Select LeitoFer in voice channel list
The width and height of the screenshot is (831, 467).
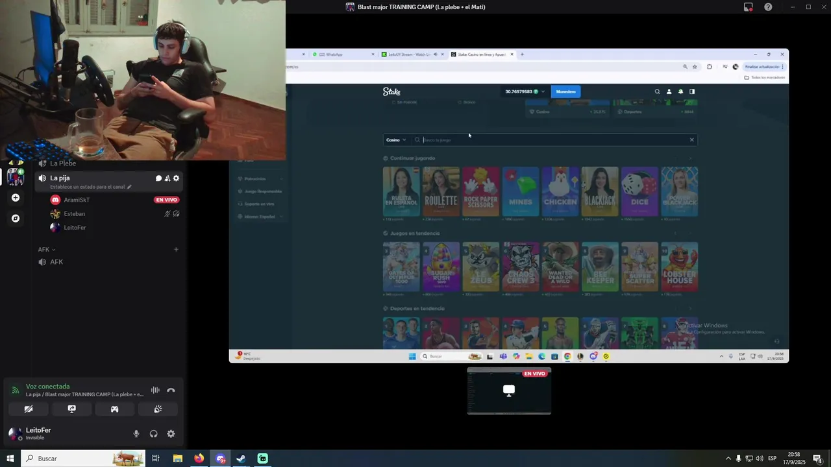[x=75, y=228]
